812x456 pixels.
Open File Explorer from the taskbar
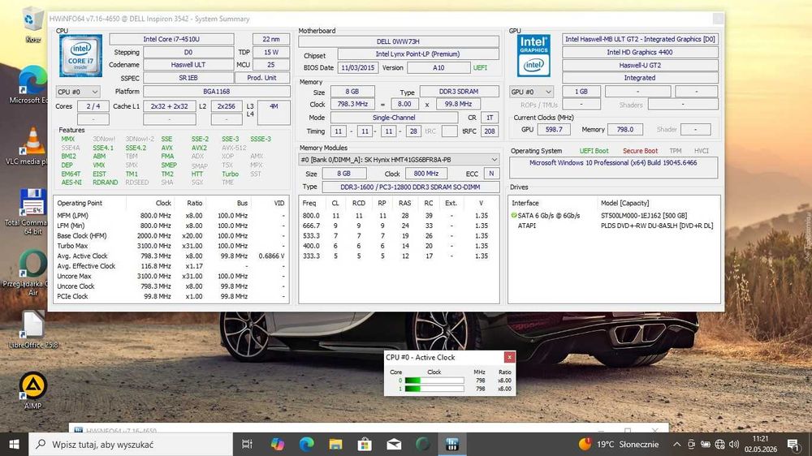pos(335,444)
